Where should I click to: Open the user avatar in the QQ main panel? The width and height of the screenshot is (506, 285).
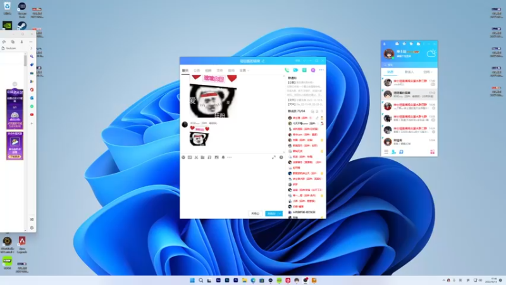pyautogui.click(x=389, y=54)
